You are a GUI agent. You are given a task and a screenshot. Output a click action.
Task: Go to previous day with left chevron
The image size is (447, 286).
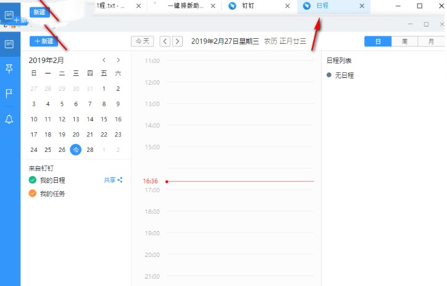[164, 41]
